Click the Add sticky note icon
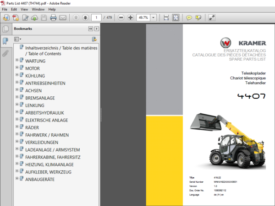Screen dimensions: 275x206 tap(189, 18)
